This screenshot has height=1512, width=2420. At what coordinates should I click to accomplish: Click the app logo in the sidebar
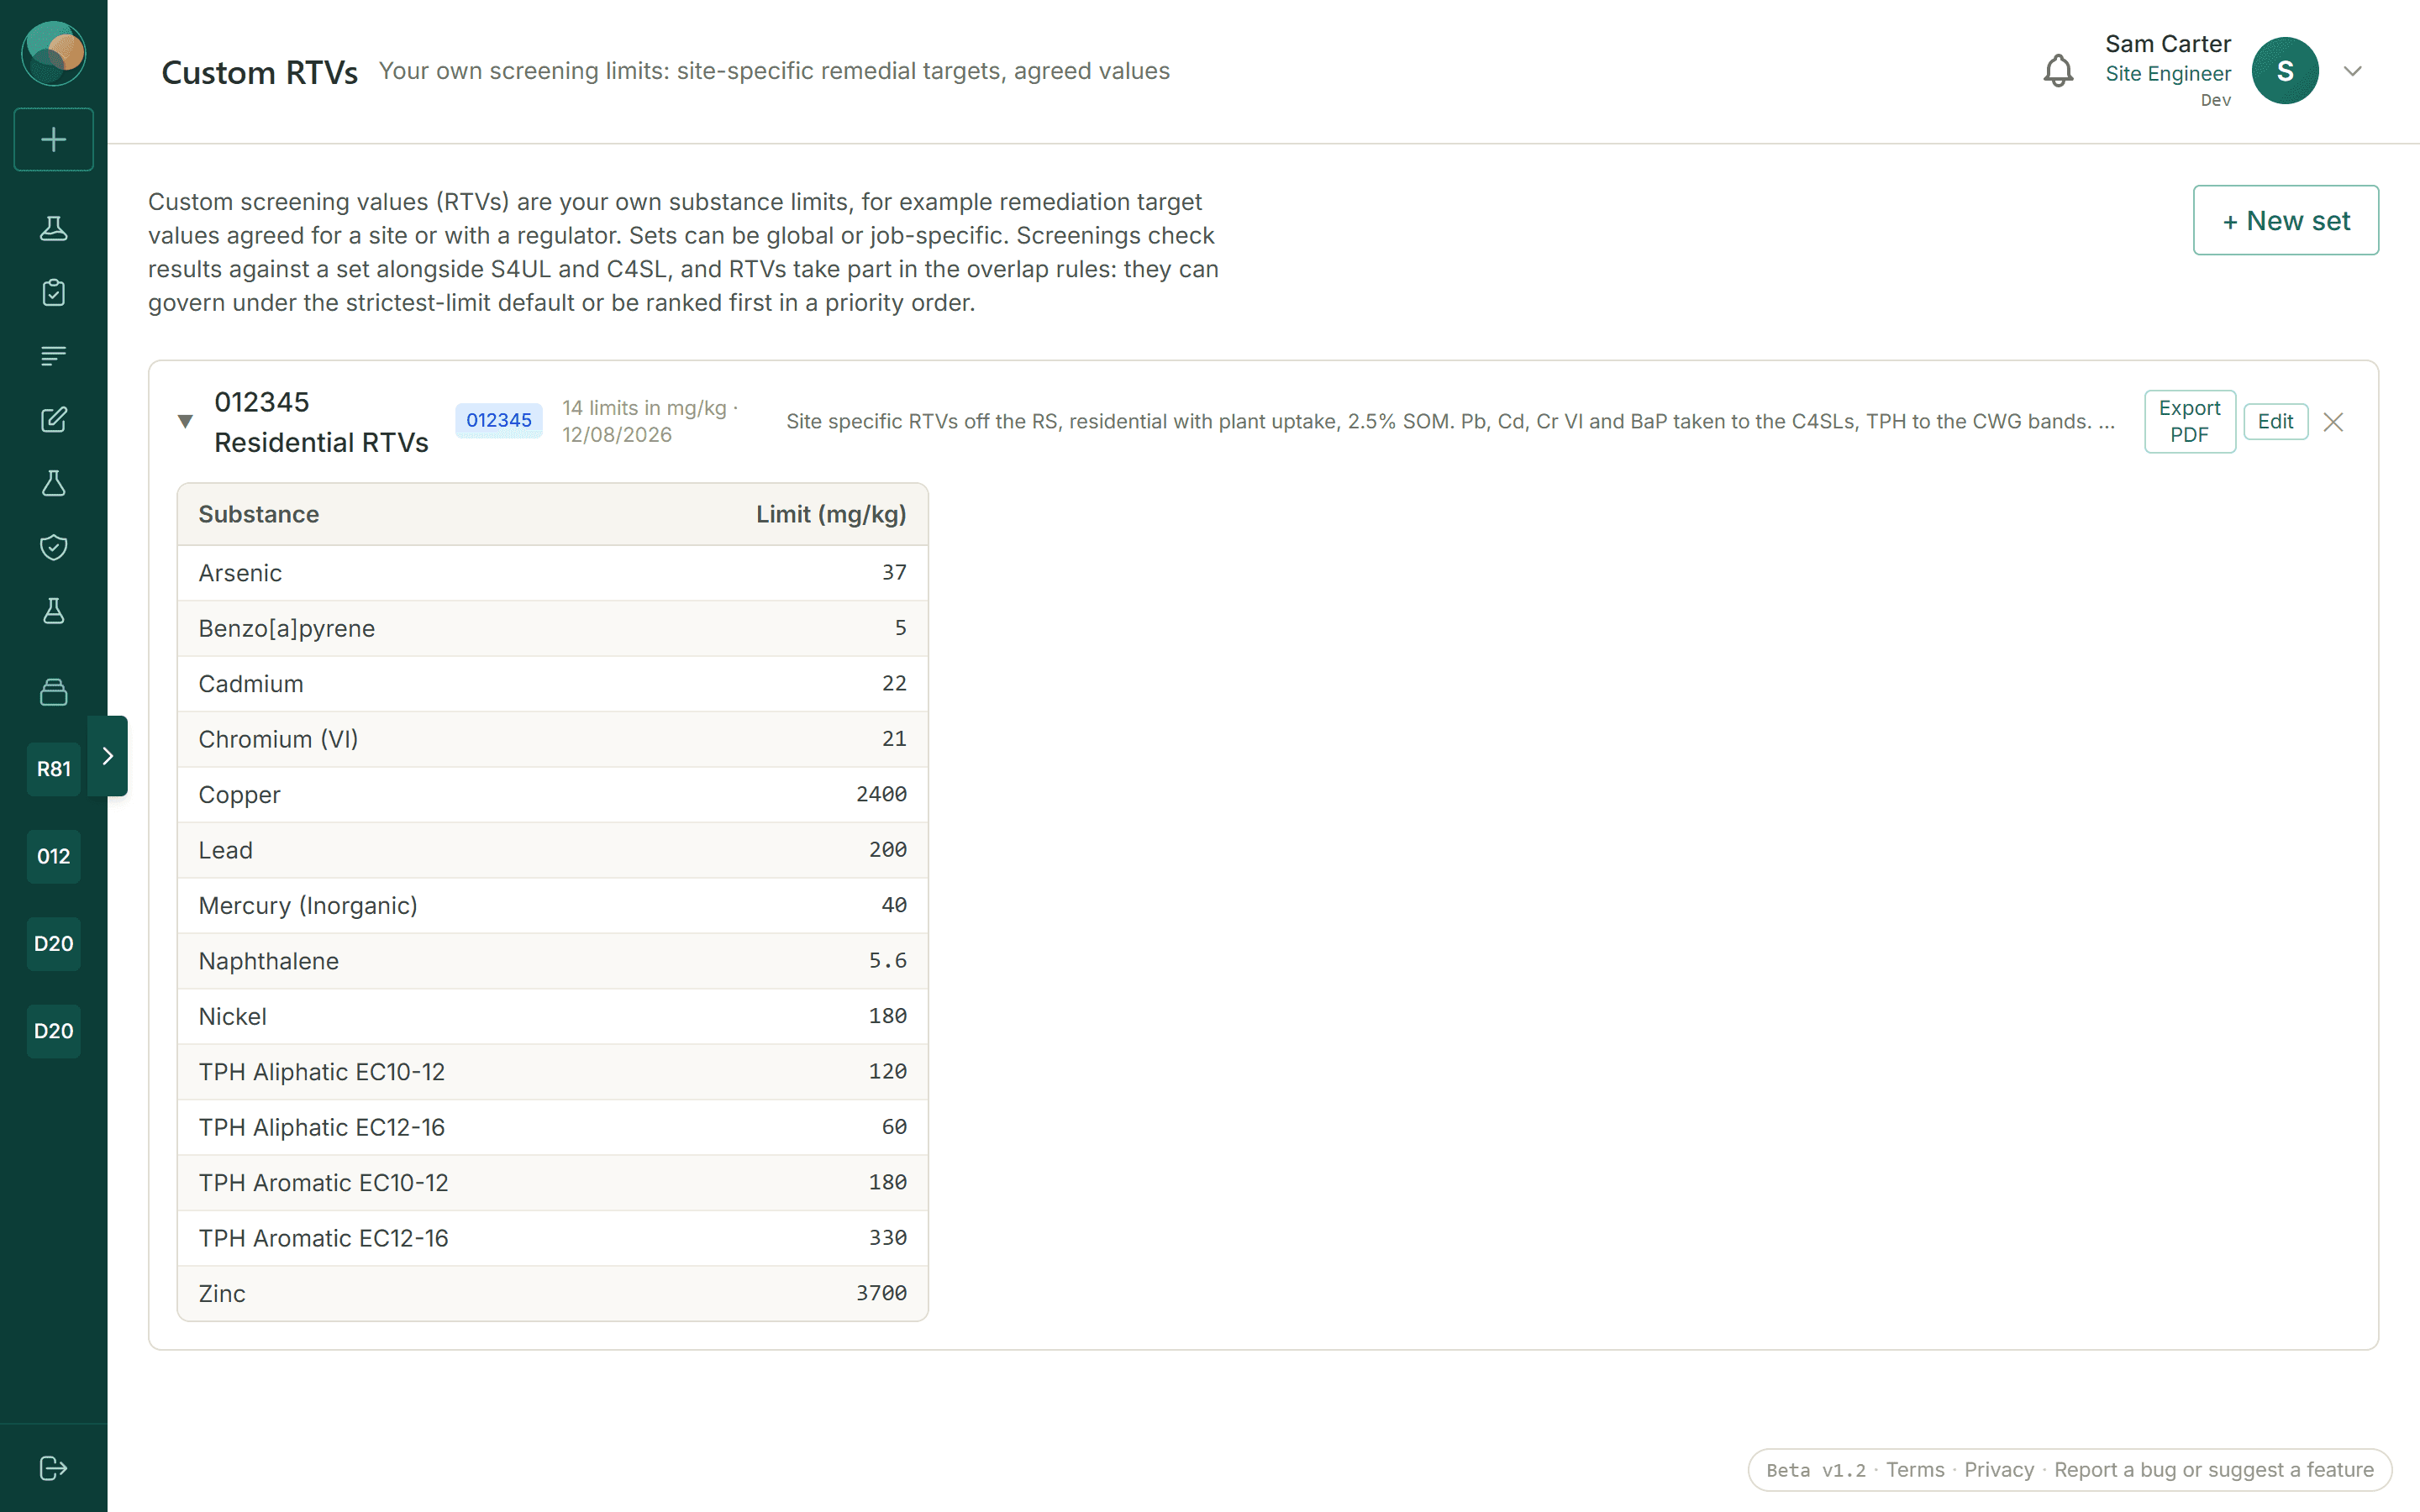tap(53, 53)
